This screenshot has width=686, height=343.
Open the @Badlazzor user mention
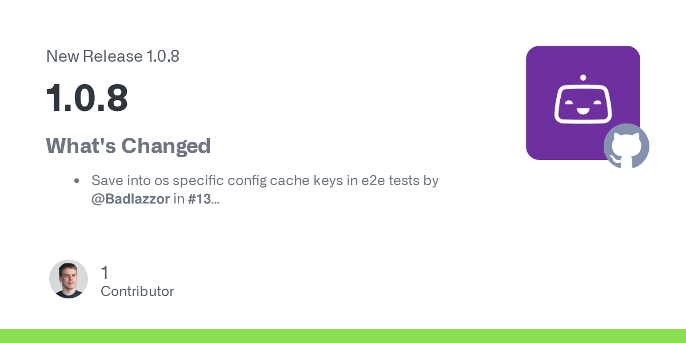pos(130,200)
